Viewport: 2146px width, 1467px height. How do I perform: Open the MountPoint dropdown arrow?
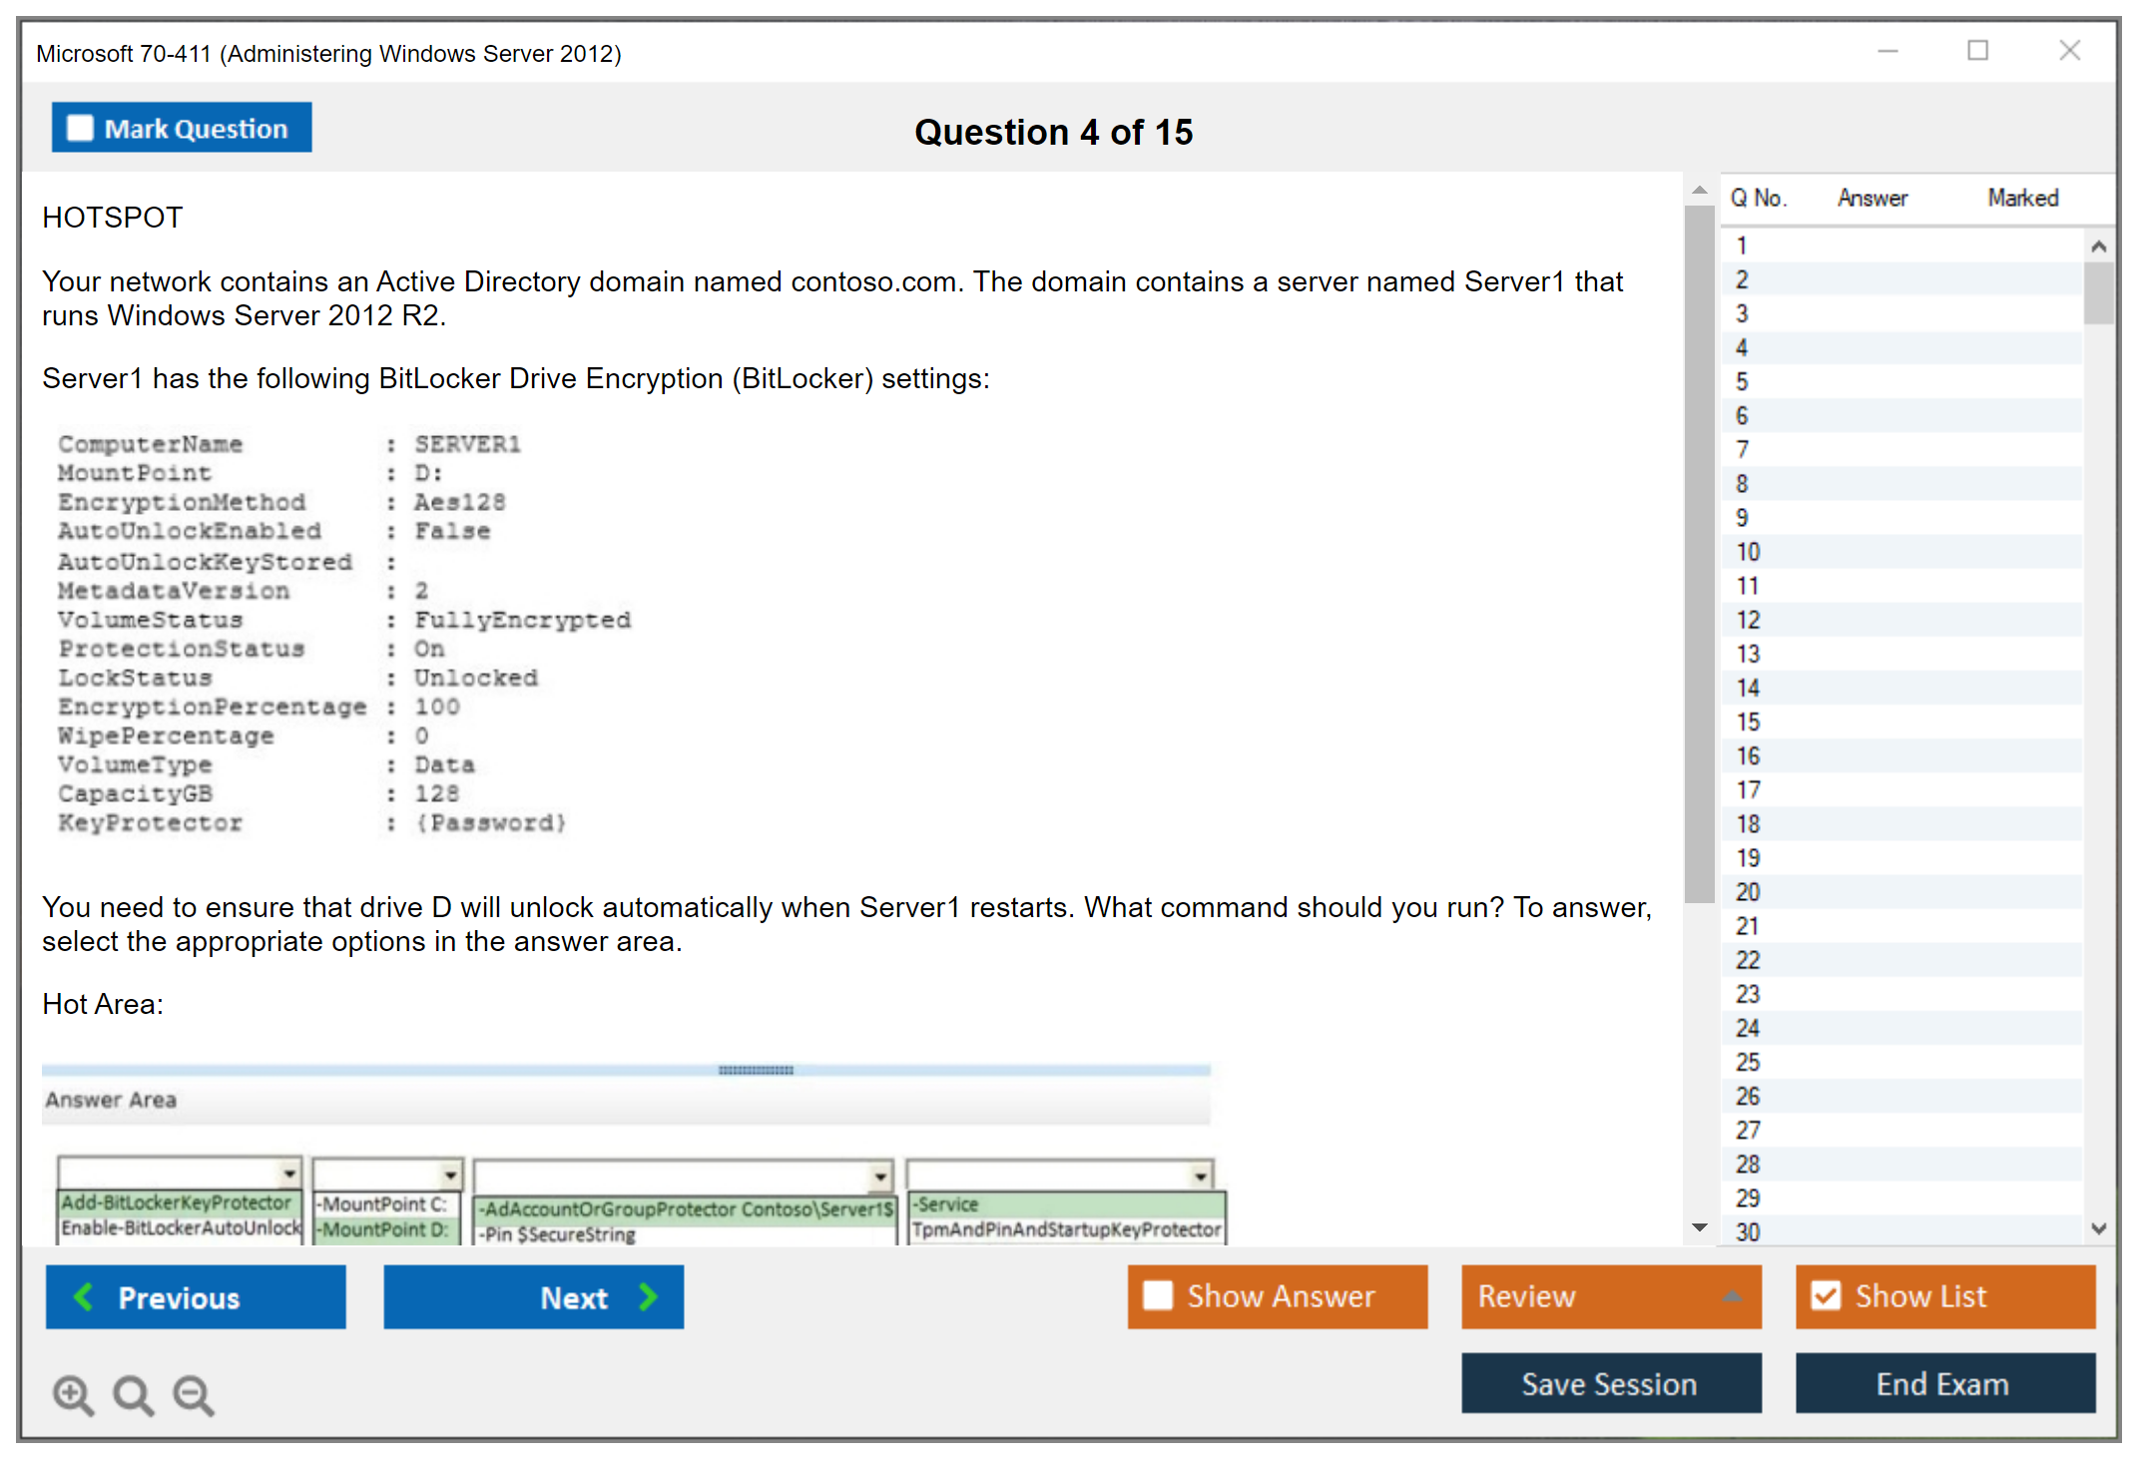[450, 1175]
